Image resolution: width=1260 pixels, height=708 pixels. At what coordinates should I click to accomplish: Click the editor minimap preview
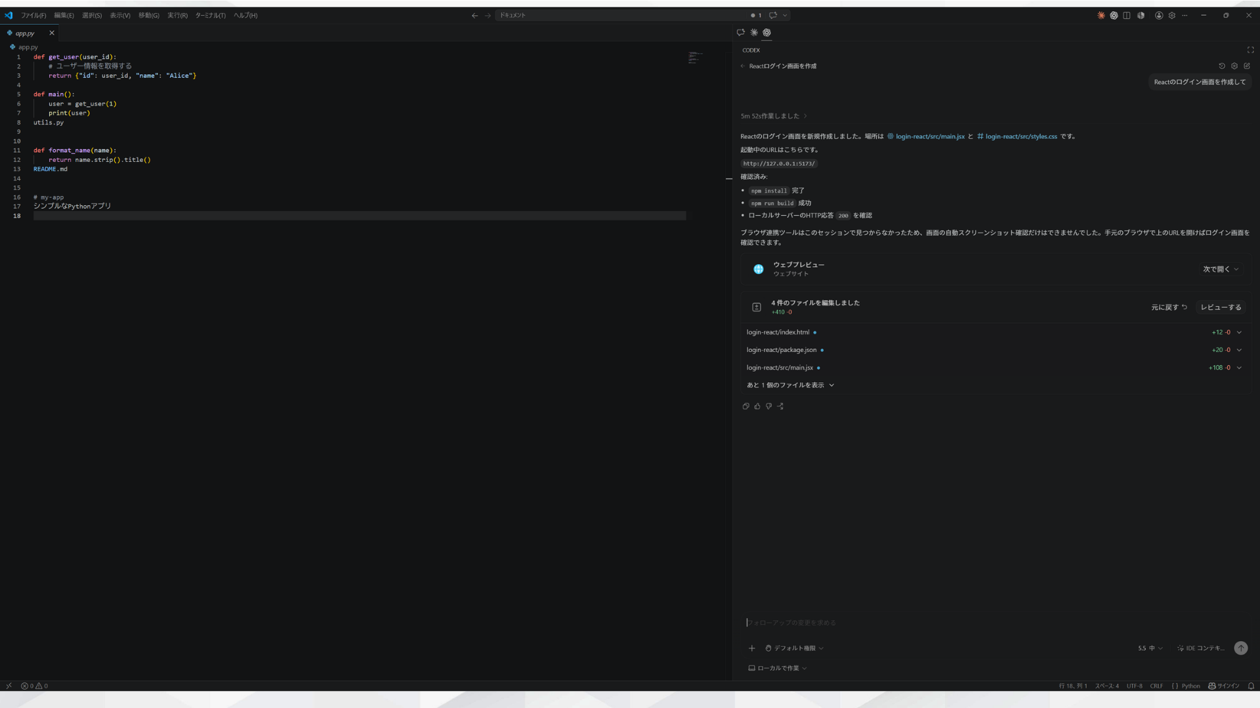coord(696,58)
